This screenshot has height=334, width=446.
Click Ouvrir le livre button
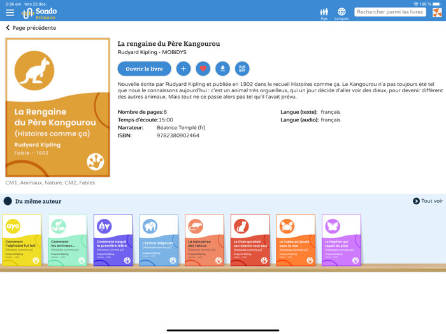click(x=144, y=69)
